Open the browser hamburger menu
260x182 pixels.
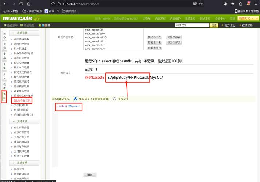(256, 4)
